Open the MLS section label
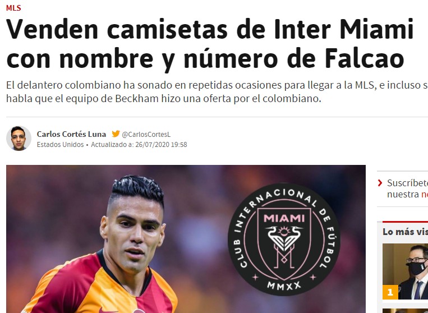Screen dimensions: 428x313 pyautogui.click(x=13, y=8)
